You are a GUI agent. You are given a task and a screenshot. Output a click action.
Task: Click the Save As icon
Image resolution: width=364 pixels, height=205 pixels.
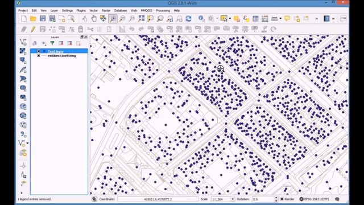tap(52, 19)
